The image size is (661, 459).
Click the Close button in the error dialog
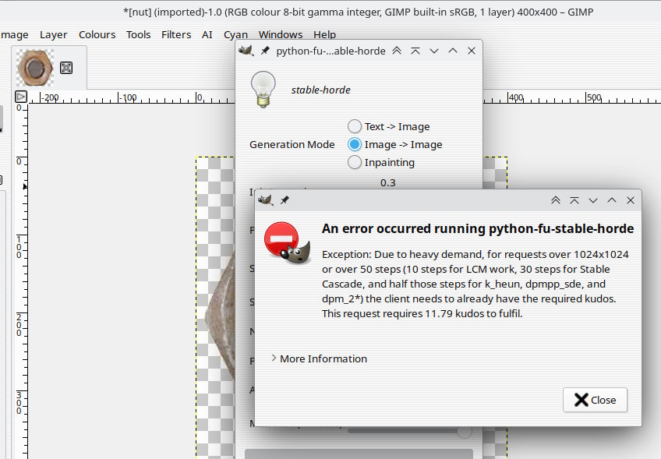595,400
